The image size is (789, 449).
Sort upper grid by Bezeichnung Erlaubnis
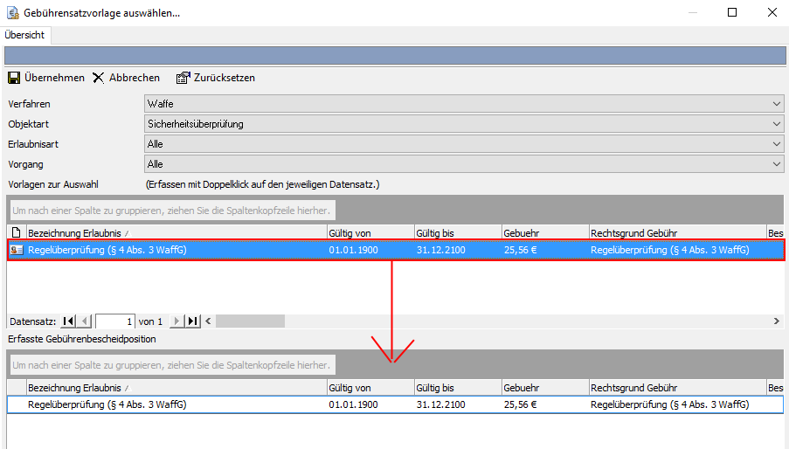(x=175, y=232)
